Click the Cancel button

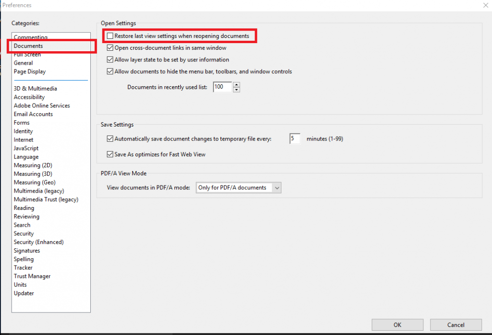click(455, 325)
